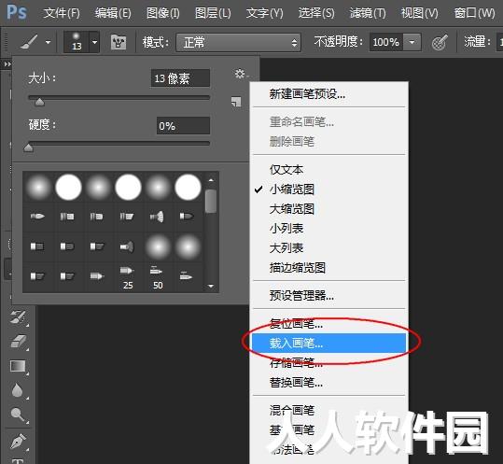The image size is (503, 464).
Task: Open the 图像(I) menu
Action: tap(163, 13)
